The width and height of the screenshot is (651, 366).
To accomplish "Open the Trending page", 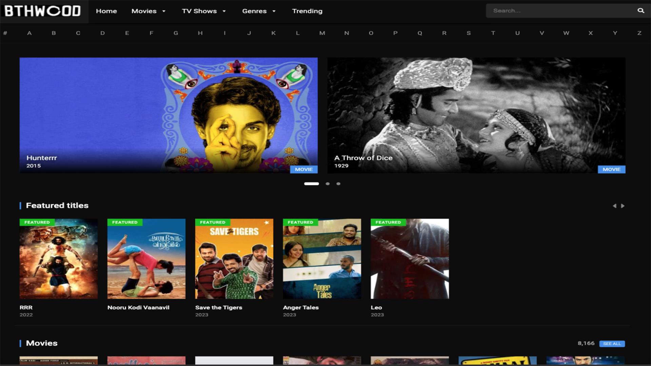I will point(307,11).
